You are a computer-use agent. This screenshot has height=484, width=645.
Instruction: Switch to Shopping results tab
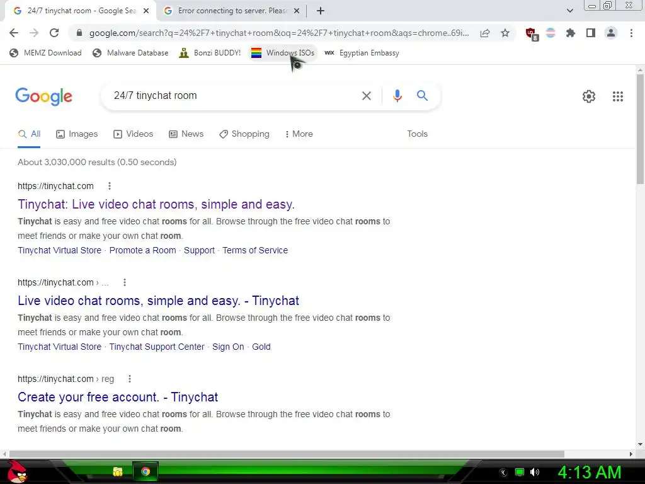[244, 134]
